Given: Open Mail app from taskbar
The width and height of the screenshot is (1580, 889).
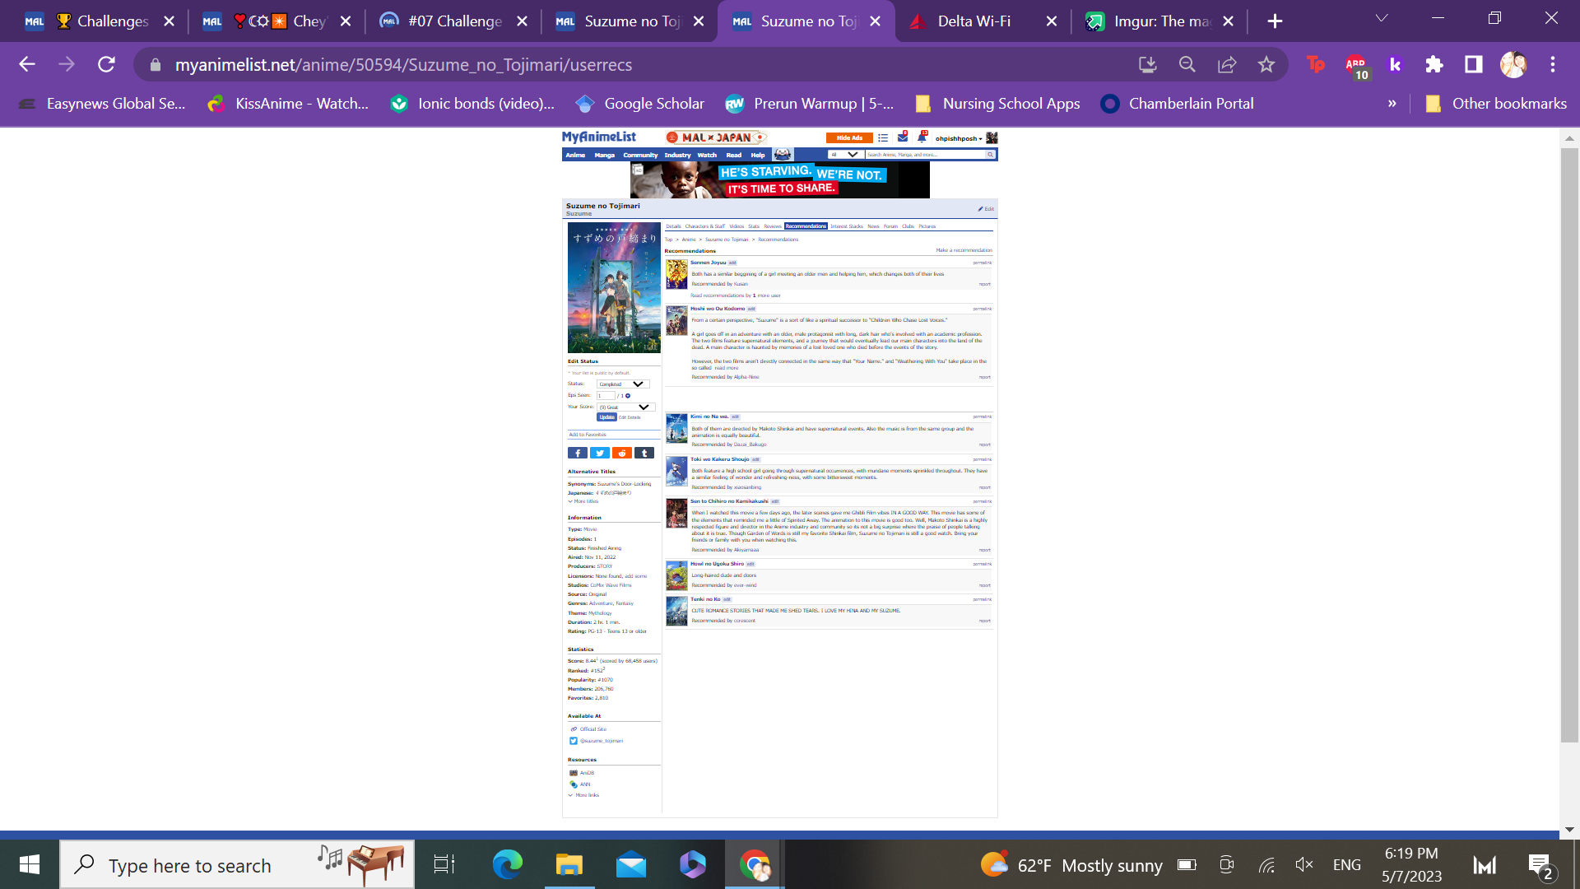Looking at the screenshot, I should pyautogui.click(x=631, y=864).
